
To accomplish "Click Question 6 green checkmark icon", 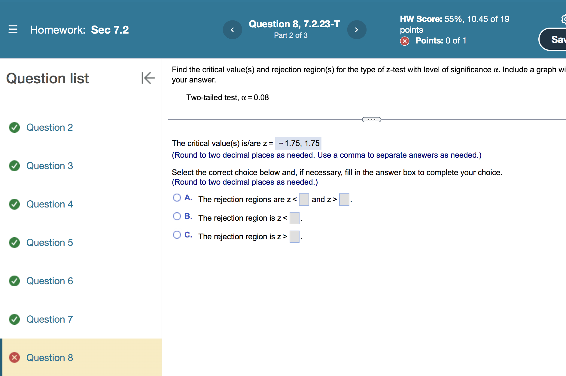I will (14, 281).
